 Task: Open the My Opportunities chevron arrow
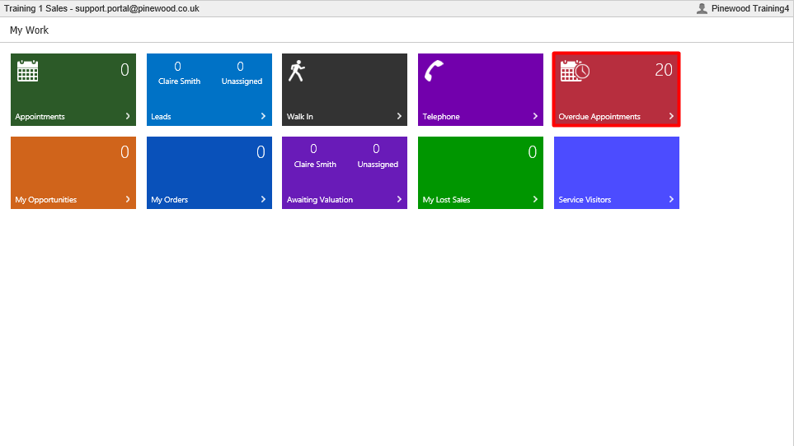click(x=128, y=199)
